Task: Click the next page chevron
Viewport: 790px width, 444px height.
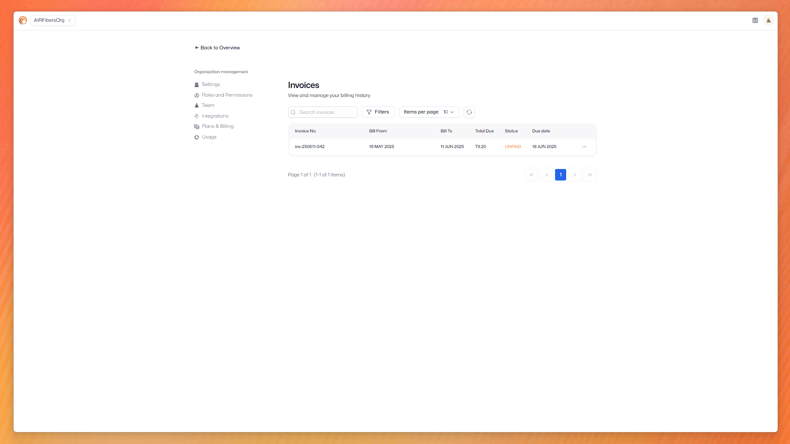Action: click(x=575, y=175)
